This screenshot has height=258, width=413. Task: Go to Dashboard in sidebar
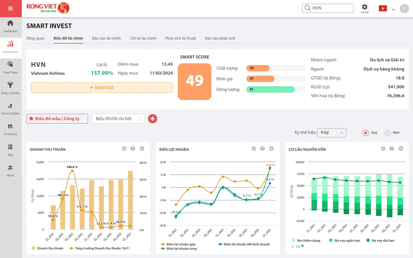tap(10, 26)
